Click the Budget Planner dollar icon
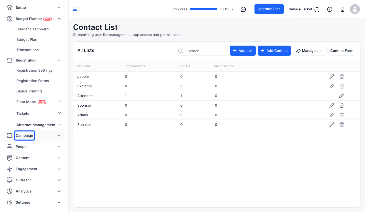 point(10,19)
